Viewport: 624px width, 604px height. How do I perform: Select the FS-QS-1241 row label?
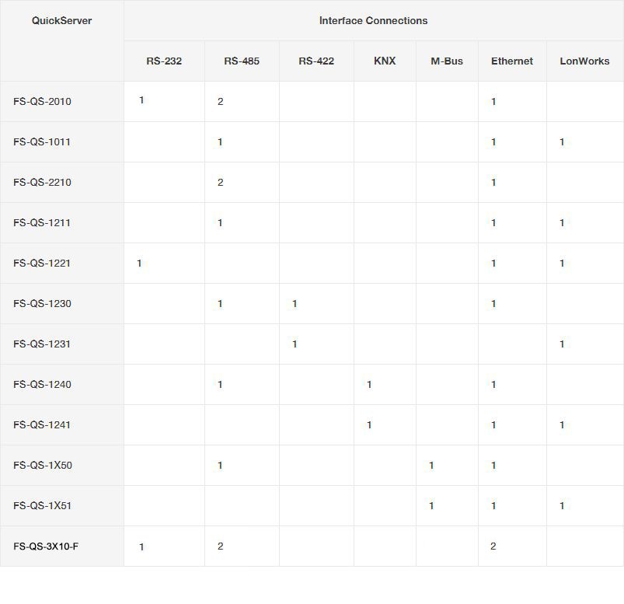point(42,425)
